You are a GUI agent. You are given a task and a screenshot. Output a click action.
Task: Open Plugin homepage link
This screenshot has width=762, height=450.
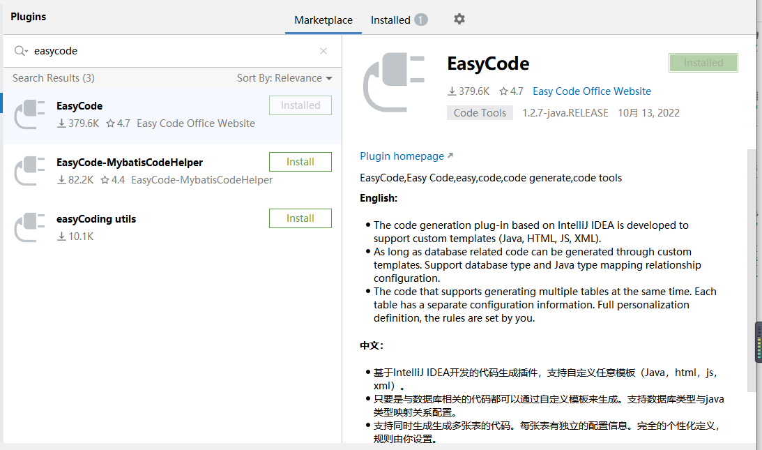[406, 156]
